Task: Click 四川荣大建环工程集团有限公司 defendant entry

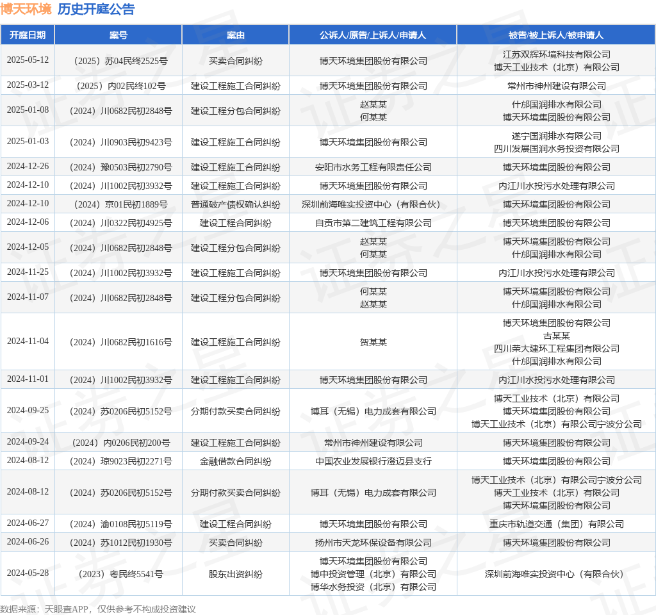Action: tap(557, 348)
